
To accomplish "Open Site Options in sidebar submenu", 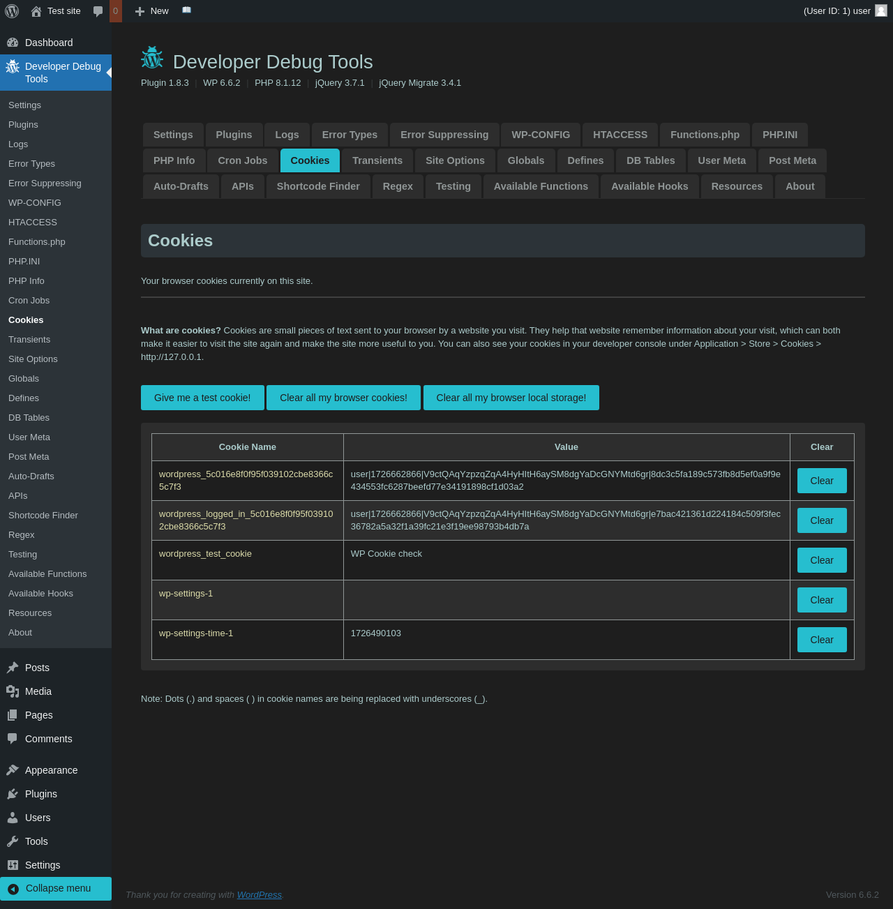I will click(33, 359).
